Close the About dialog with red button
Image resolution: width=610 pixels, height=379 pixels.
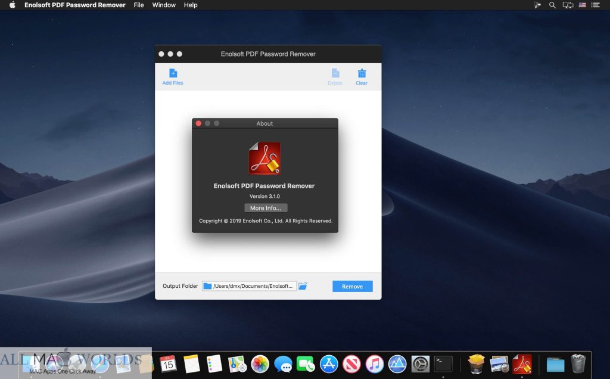point(198,123)
